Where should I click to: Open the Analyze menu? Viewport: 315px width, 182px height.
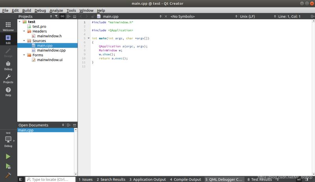[56, 10]
